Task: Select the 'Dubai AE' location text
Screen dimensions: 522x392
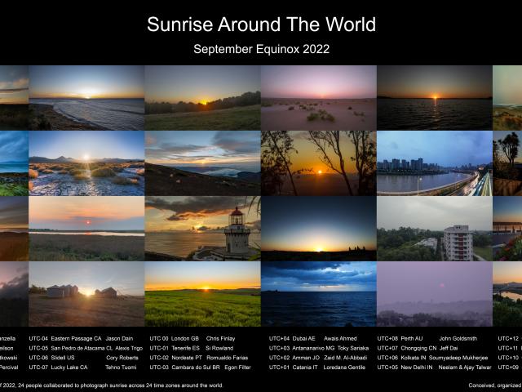Action: pos(303,338)
